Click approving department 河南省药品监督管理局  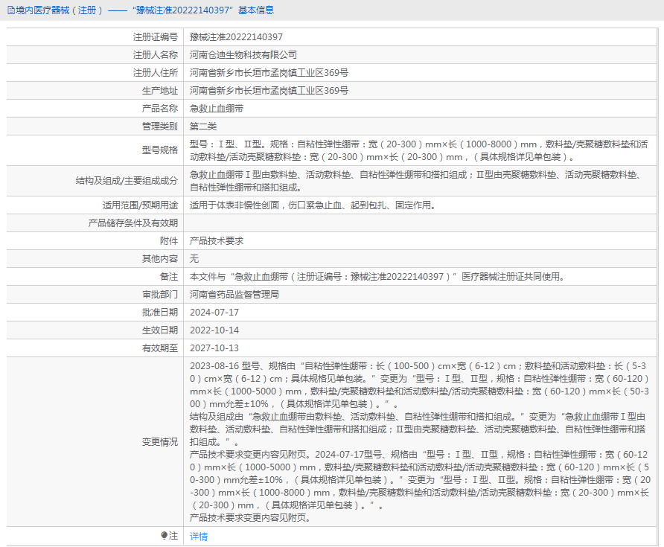234,294
